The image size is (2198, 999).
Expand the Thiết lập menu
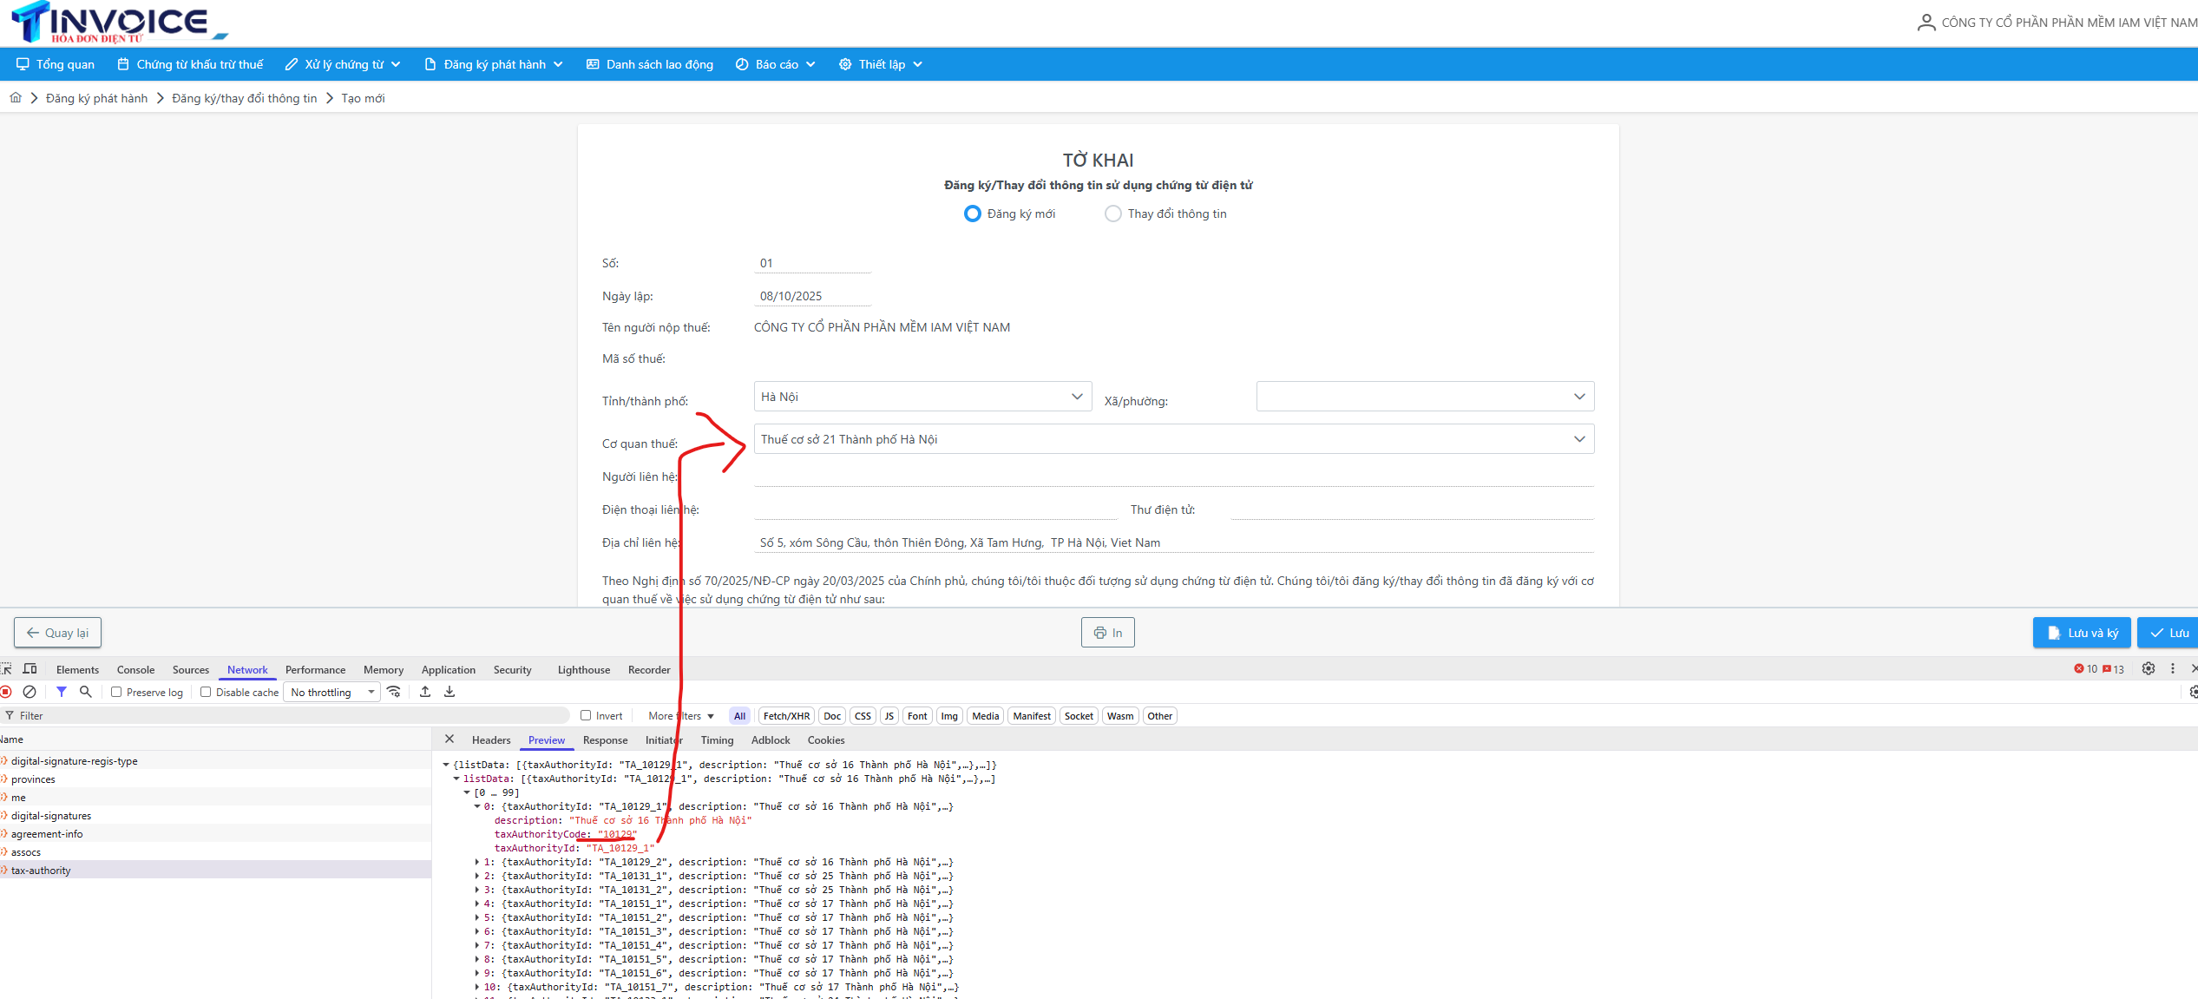pos(881,64)
